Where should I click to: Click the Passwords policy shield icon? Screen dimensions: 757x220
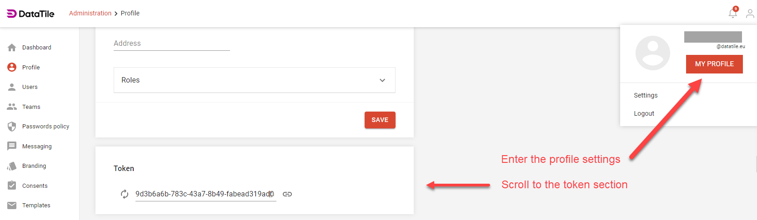coord(12,127)
